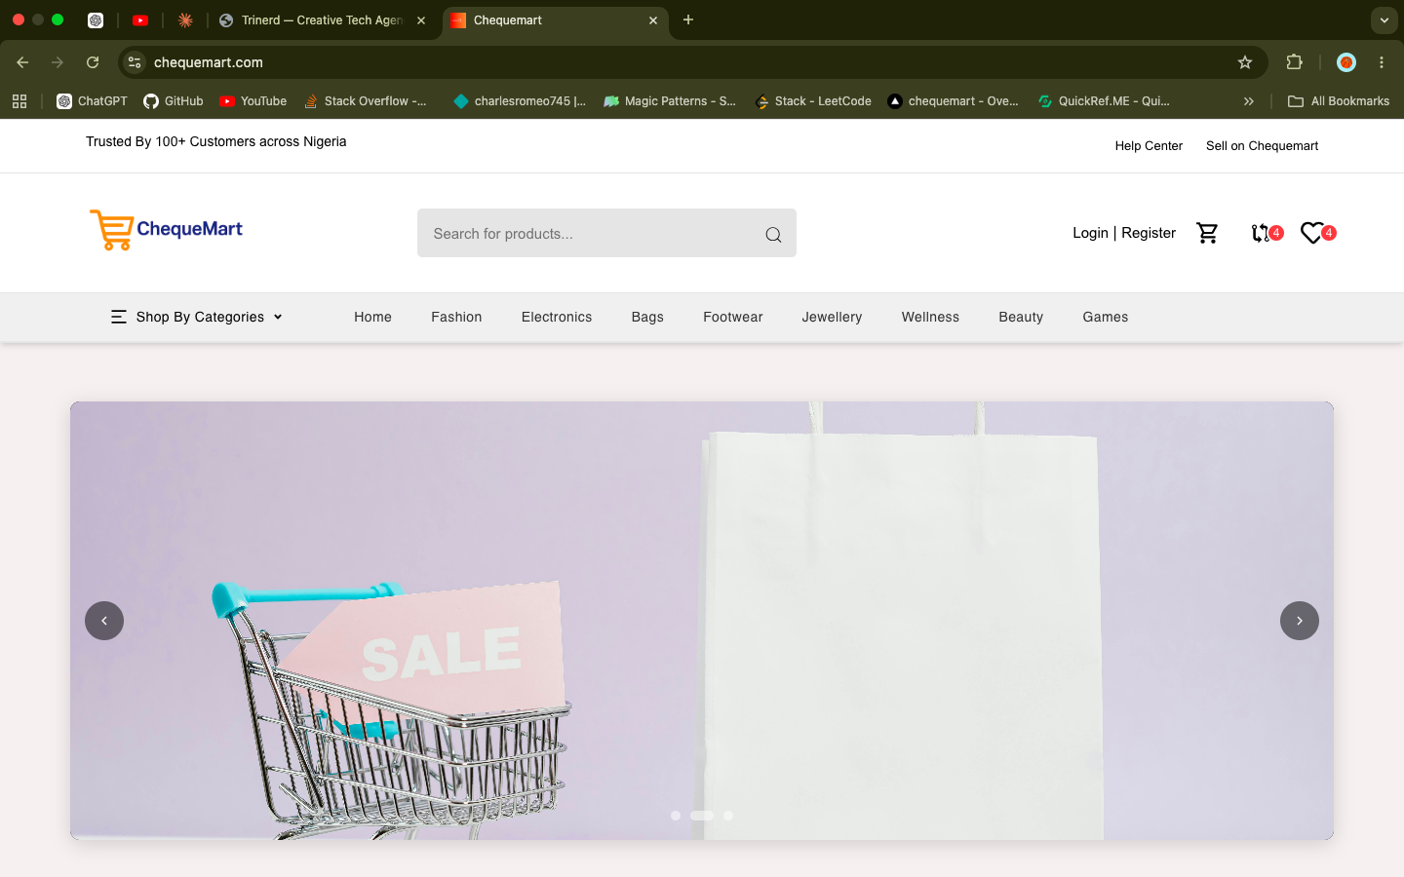Open All Bookmarks folder

pos(1339,101)
